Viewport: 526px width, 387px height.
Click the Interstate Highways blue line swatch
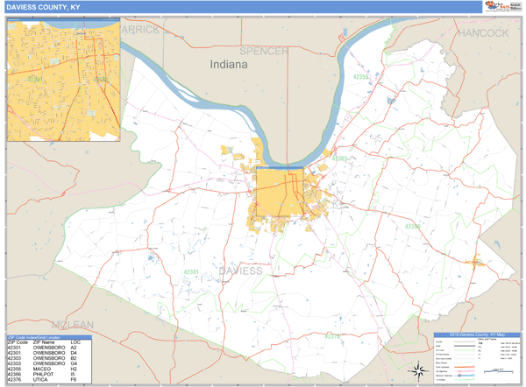465,376
